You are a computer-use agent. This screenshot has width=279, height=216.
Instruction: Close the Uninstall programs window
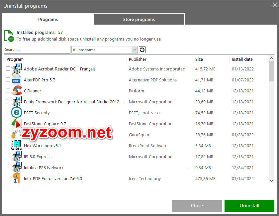click(x=275, y=5)
